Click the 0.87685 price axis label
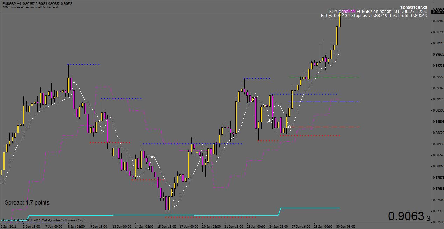Image resolution: width=444 pixels, height=229 pixels. tap(438, 188)
